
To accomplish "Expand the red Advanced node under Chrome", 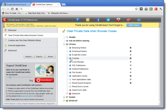I will pos(67,94).
